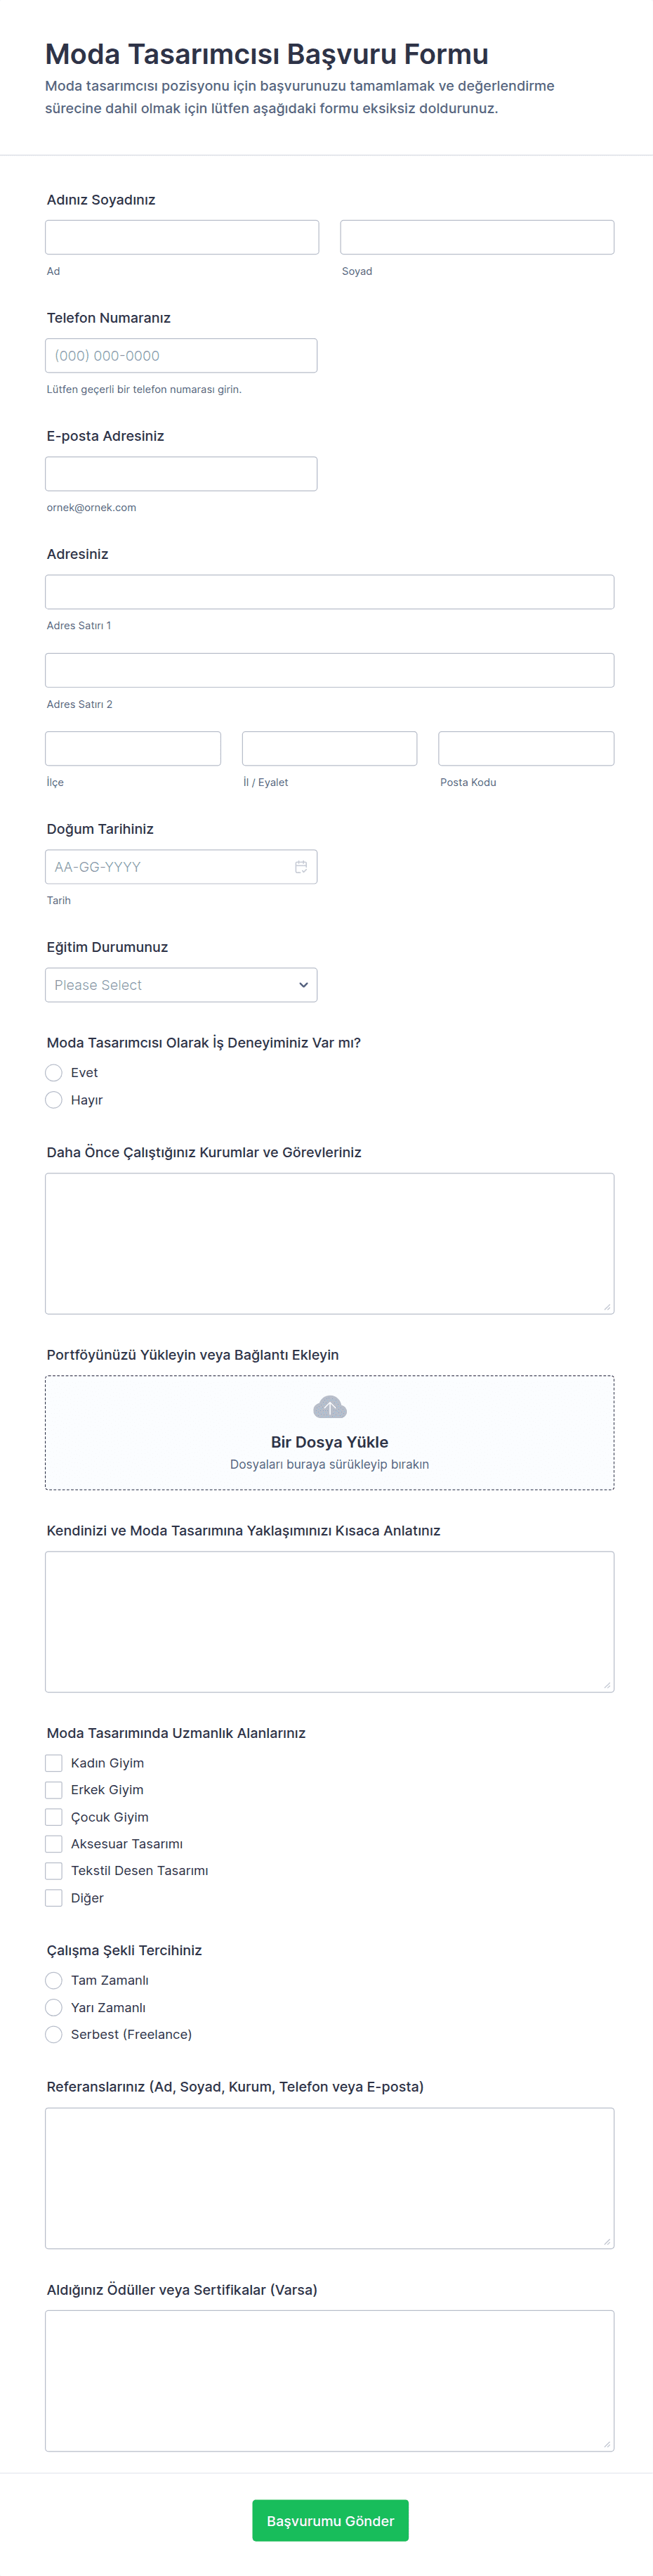Check the Kadın Giyim checkbox

54,1763
